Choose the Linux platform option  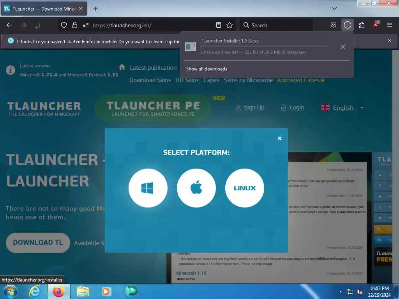tap(245, 188)
